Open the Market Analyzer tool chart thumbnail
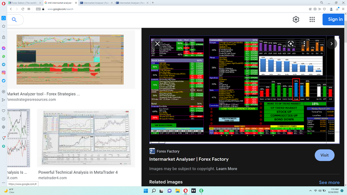The height and width of the screenshot is (195, 347). (x=70, y=59)
